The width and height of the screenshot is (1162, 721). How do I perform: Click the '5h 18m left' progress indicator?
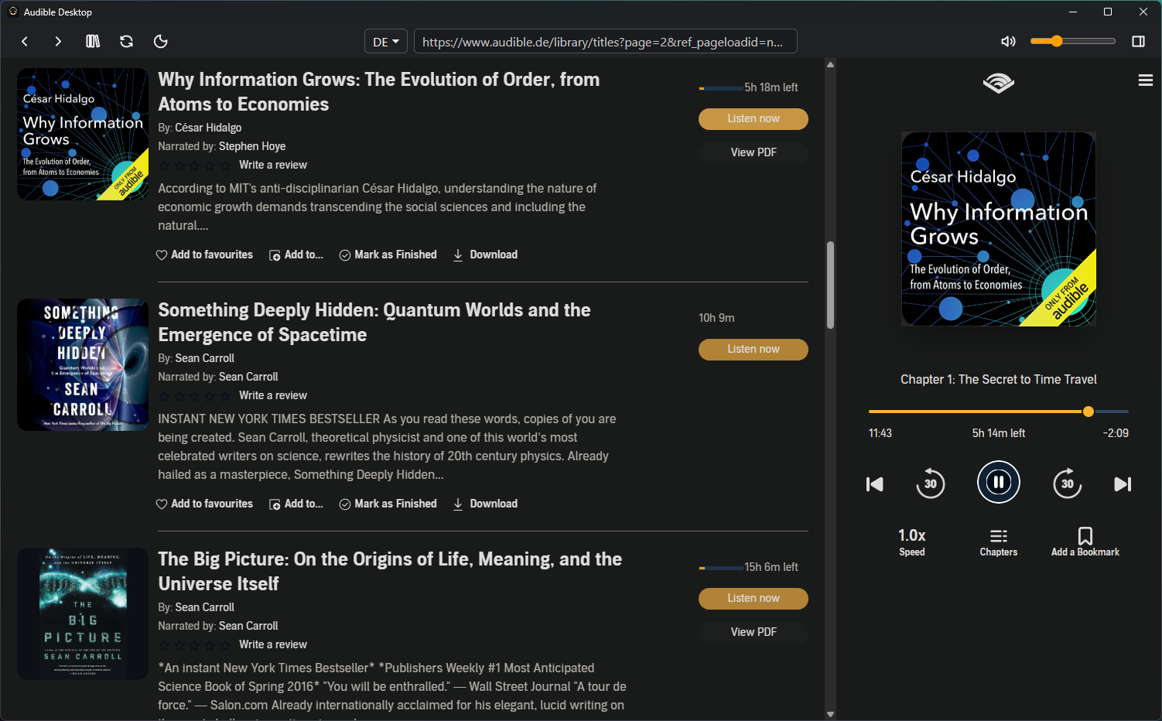point(748,87)
